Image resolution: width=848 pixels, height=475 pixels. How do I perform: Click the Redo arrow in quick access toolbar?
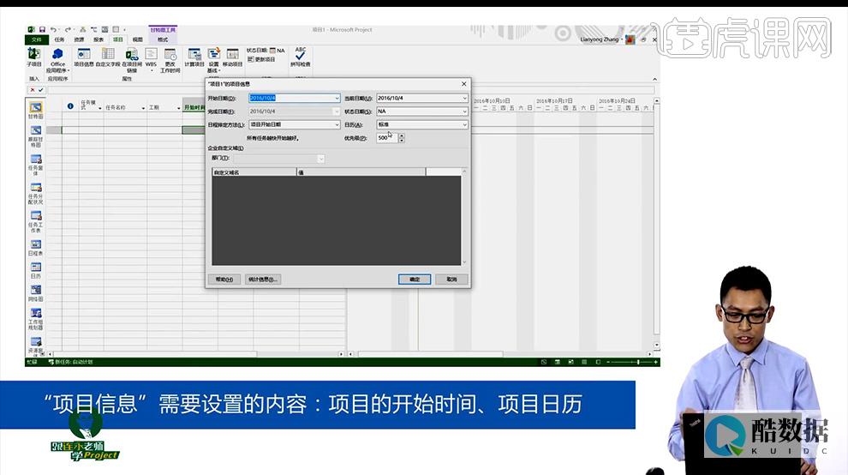click(x=68, y=30)
